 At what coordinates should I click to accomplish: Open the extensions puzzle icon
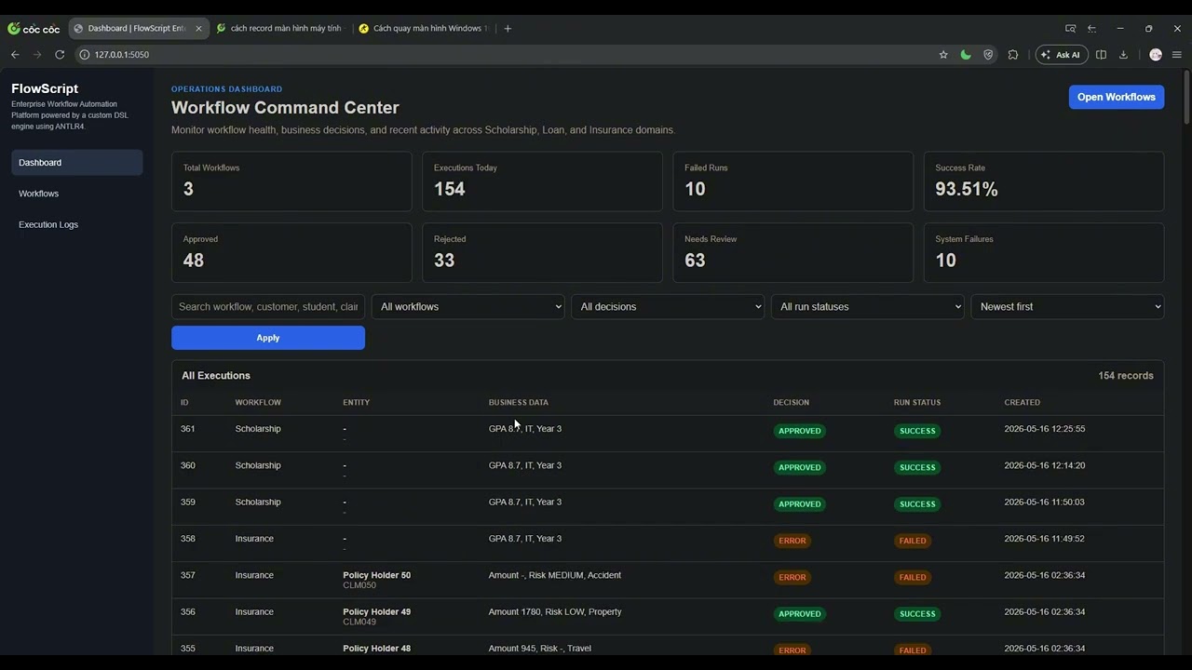click(1013, 55)
